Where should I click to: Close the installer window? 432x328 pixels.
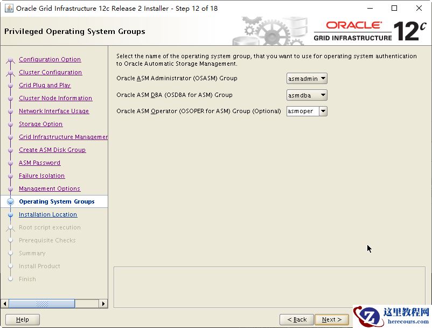point(419,8)
